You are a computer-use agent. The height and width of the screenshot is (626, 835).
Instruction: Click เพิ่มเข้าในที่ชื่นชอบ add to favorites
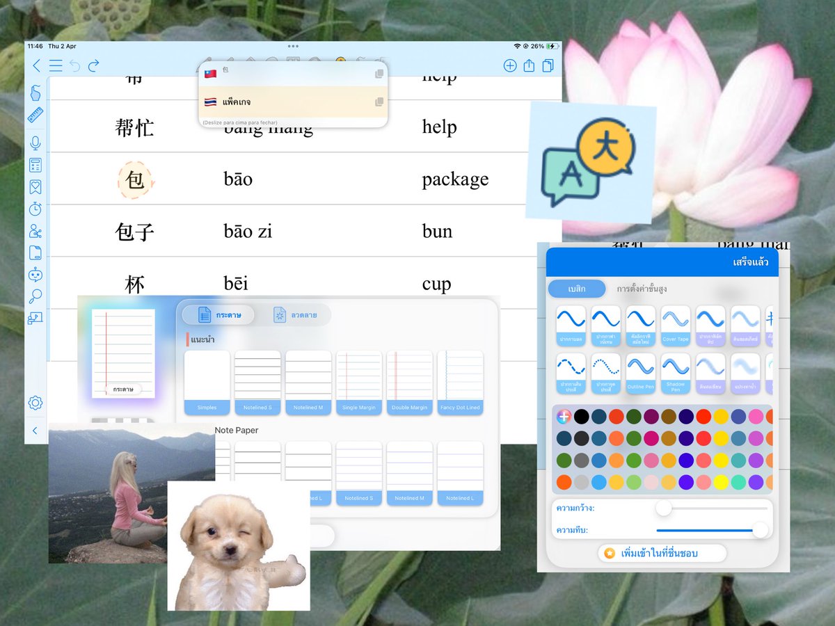click(662, 553)
